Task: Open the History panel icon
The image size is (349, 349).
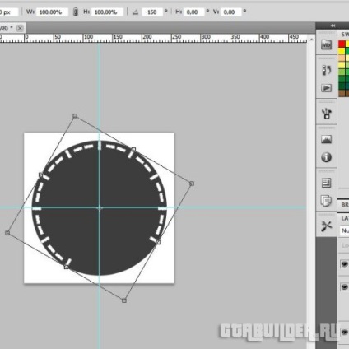Action: 326,70
